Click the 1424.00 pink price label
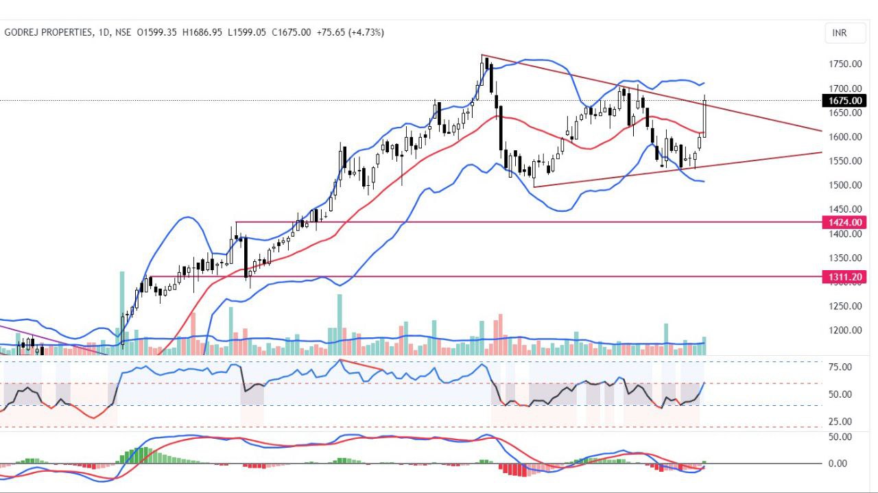The width and height of the screenshot is (878, 493). pyautogui.click(x=844, y=222)
